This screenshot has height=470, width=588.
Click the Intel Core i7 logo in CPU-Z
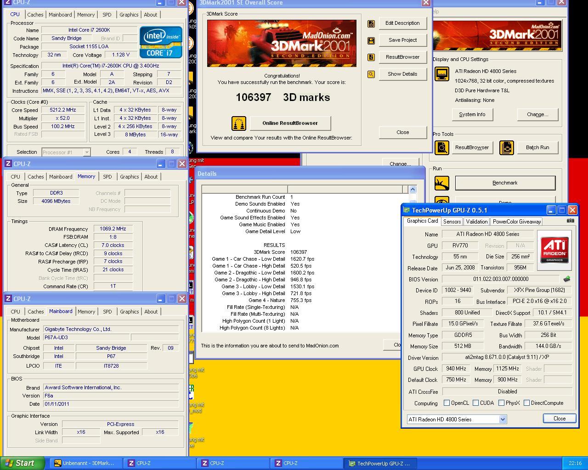(161, 42)
